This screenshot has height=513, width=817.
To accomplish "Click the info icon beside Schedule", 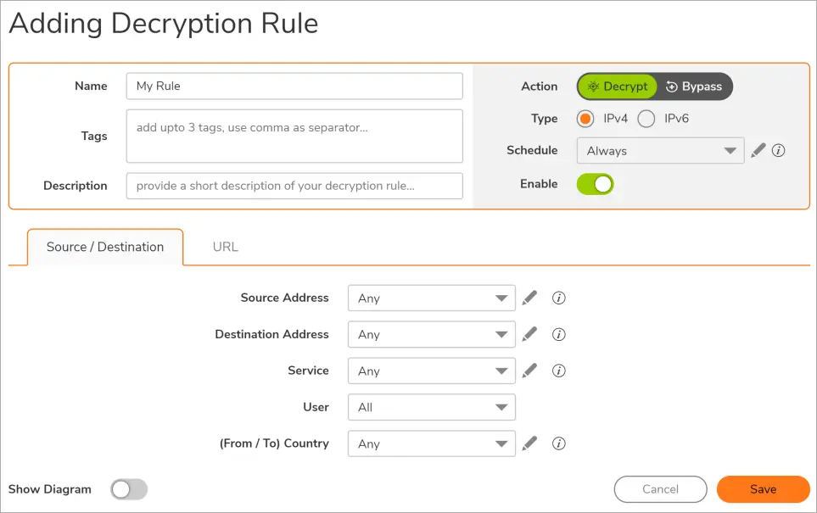I will [779, 150].
